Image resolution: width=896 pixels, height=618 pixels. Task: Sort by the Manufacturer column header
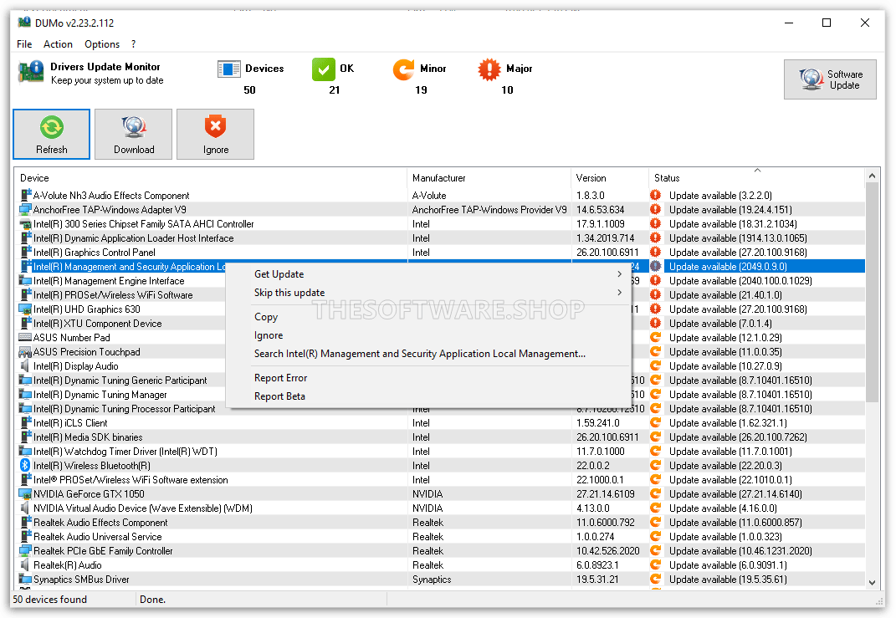pyautogui.click(x=489, y=177)
